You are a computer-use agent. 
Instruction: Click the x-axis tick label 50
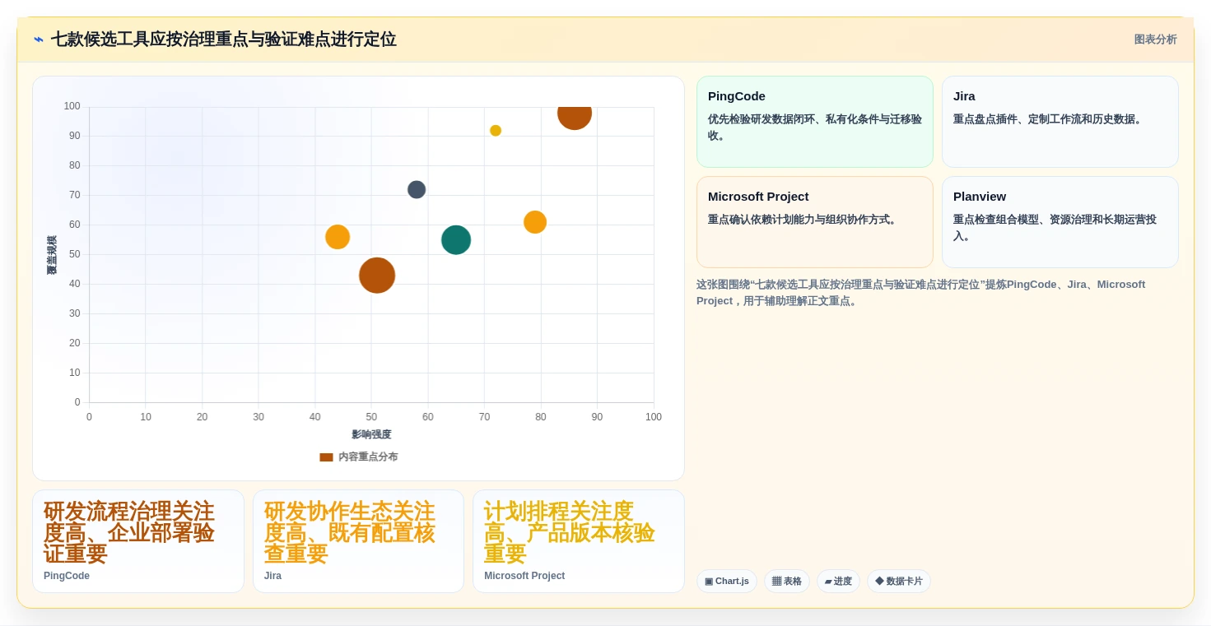[371, 417]
